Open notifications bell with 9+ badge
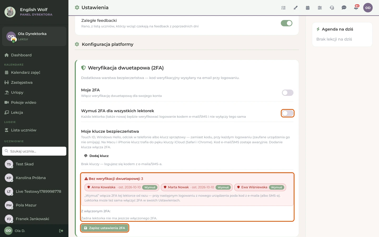Image resolution: width=379 pixels, height=237 pixels. tap(356, 8)
